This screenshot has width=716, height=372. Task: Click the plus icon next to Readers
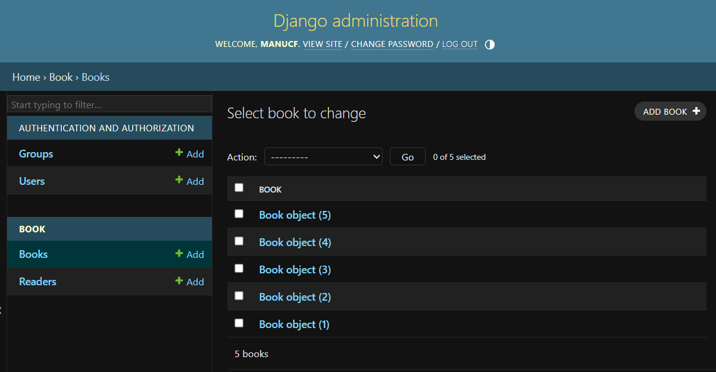coord(179,281)
